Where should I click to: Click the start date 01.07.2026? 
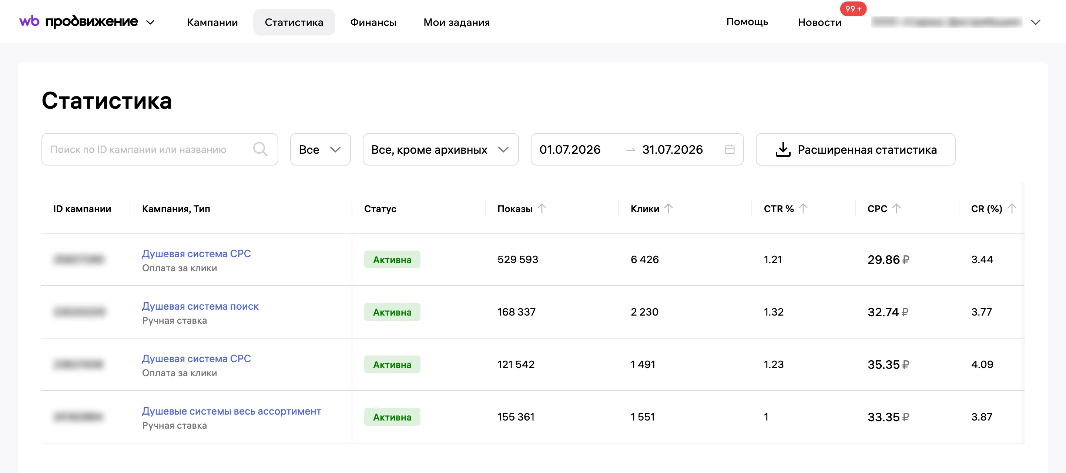[569, 150]
